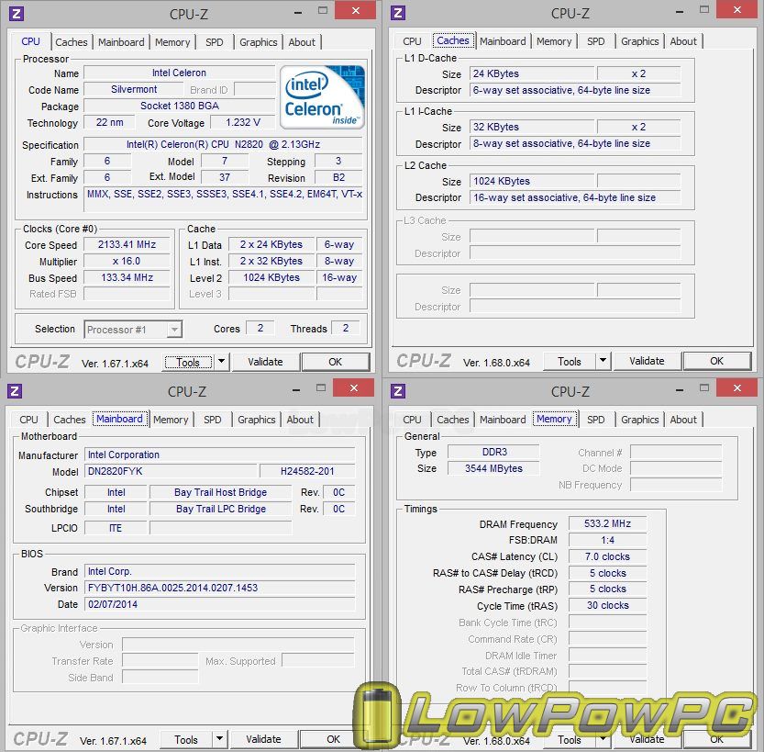764x752 pixels.
Task: Click the L1 I-Cache descriptor 8-way set associative
Action: 575,144
